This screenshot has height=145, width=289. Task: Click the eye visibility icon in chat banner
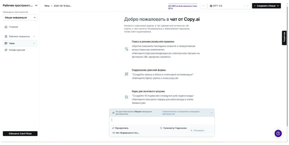[113, 113]
